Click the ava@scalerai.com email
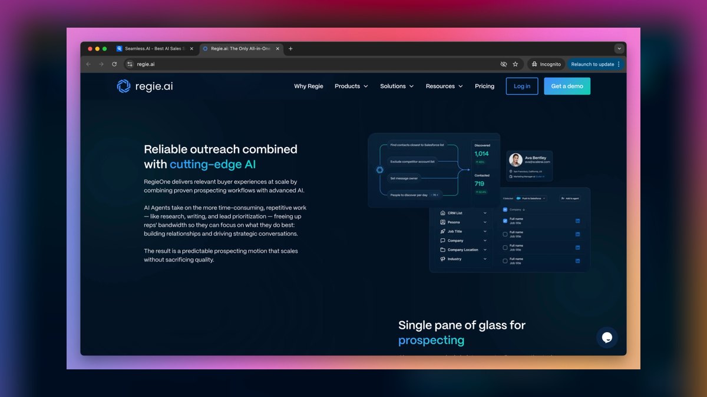This screenshot has width=707, height=397. pyautogui.click(x=537, y=162)
